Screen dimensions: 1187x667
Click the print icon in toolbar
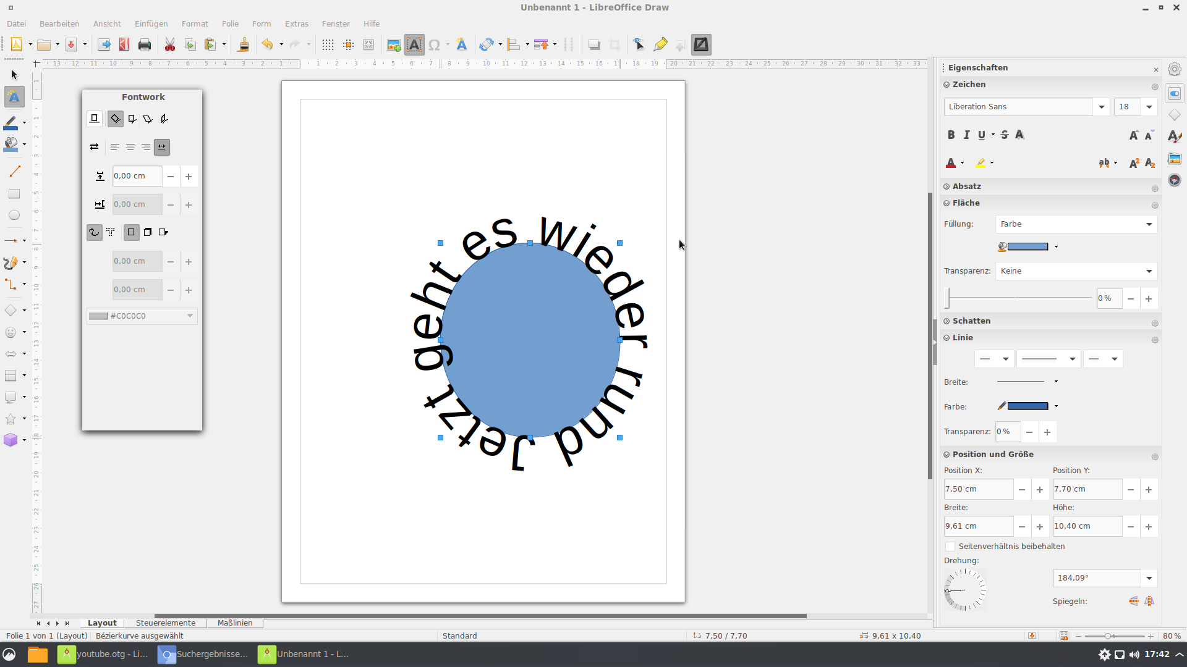145,44
